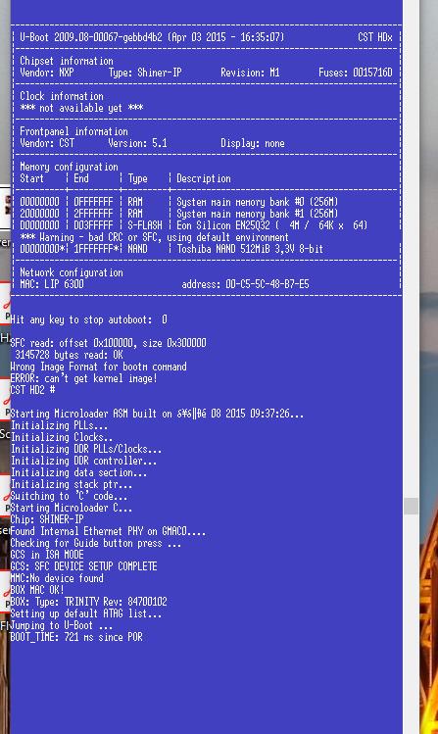Click 'Vendor: CST' text
The image size is (438, 734).
click(47, 143)
